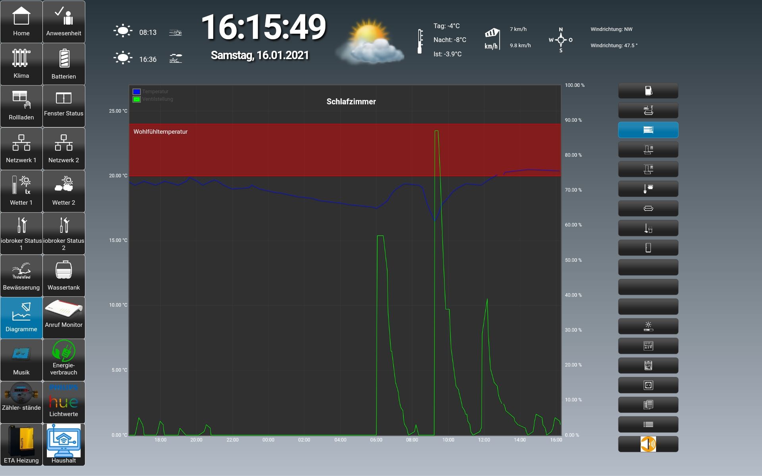Open the Energieverbrauch green plug tile

[63, 360]
